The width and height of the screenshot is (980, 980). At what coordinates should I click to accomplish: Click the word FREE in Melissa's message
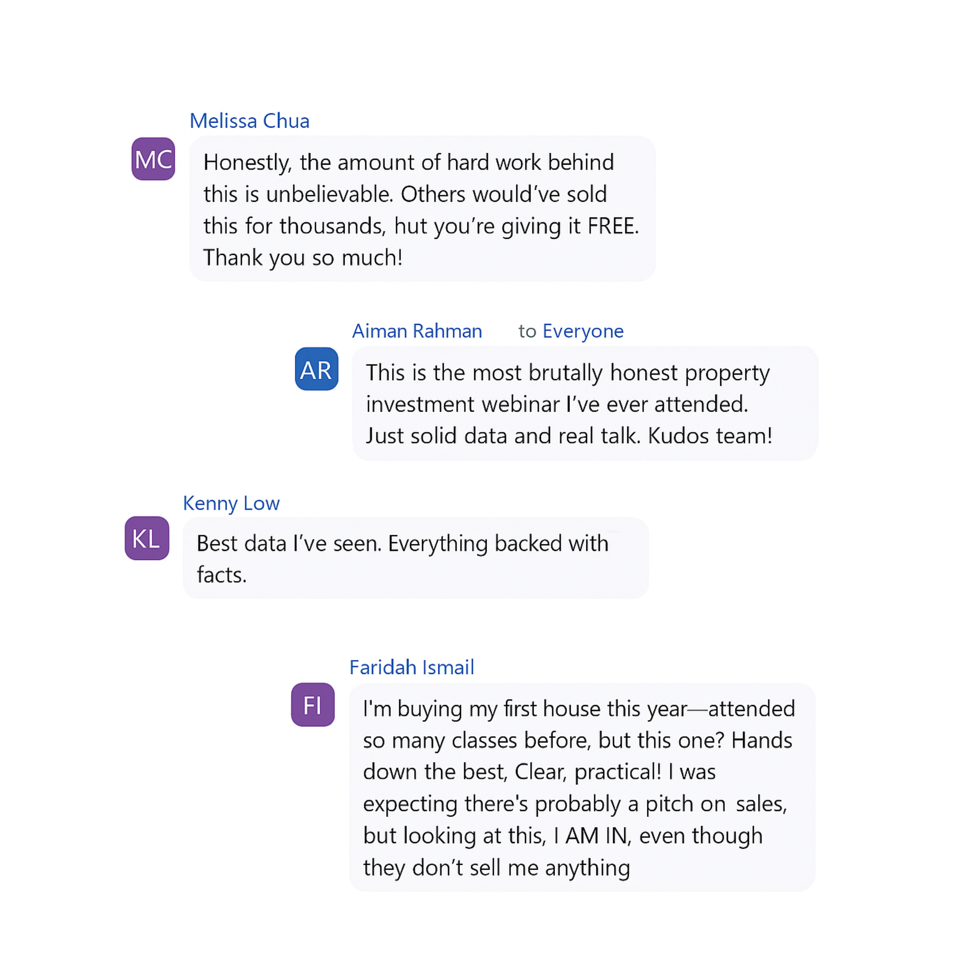point(612,226)
